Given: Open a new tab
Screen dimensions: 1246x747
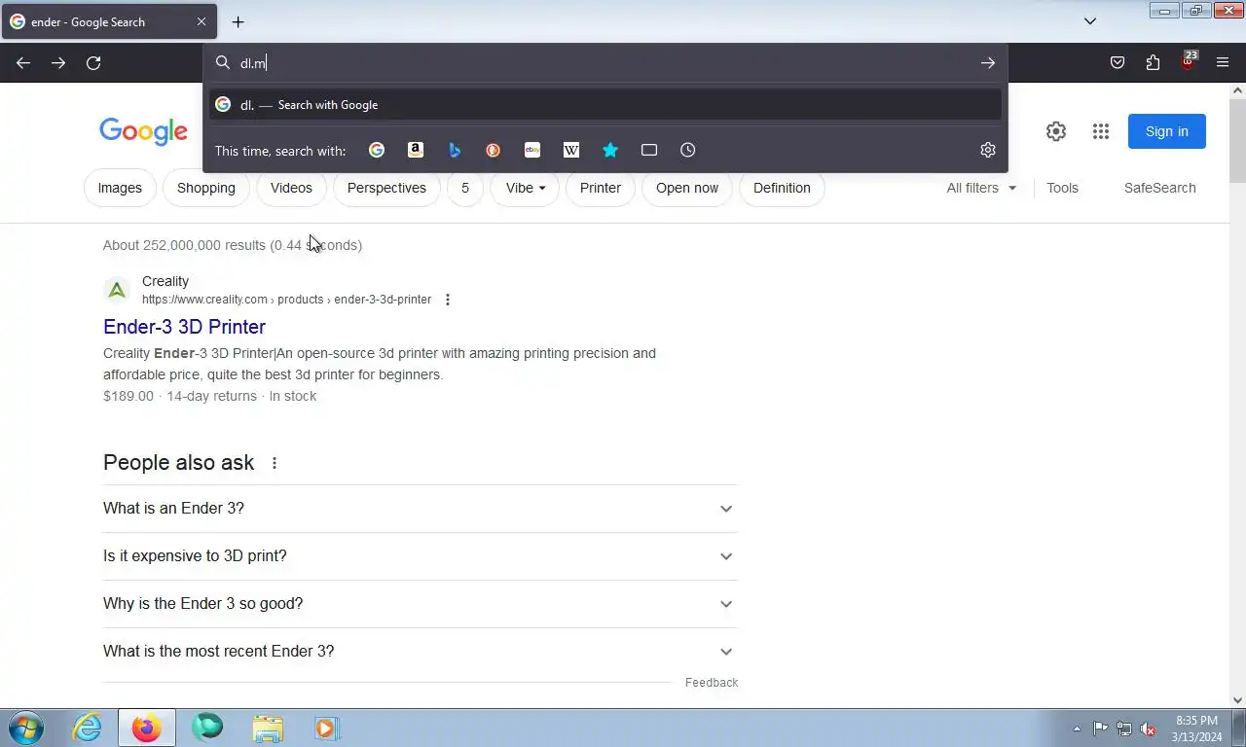Looking at the screenshot, I should click(x=238, y=21).
